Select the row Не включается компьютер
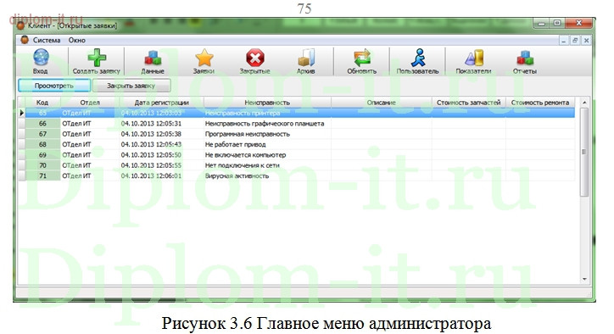 pos(297,154)
